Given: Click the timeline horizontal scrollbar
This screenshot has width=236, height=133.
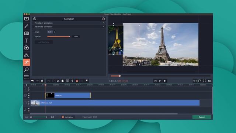Looking at the screenshot, I should 104,114.
